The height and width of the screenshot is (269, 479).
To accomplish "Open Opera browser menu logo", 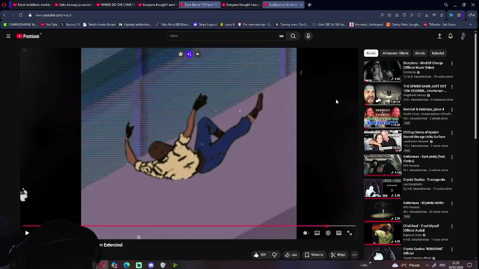I will [x=4, y=5].
